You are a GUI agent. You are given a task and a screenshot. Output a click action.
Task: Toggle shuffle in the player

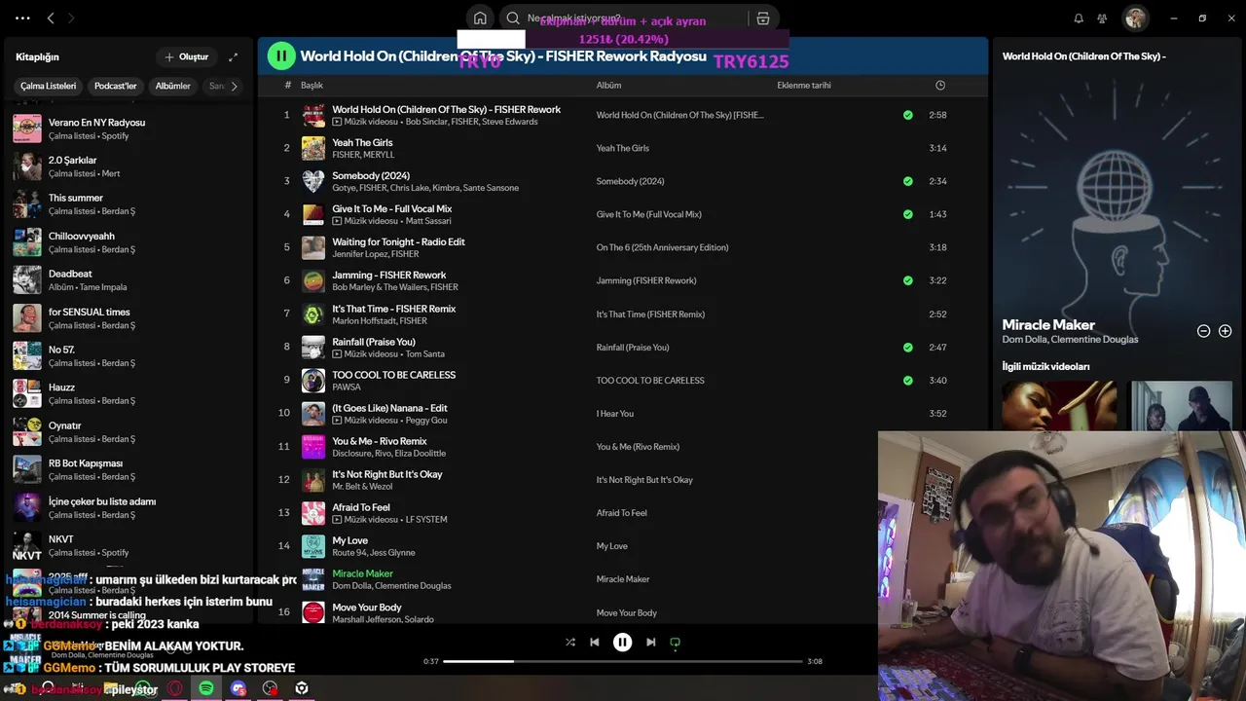pyautogui.click(x=570, y=642)
